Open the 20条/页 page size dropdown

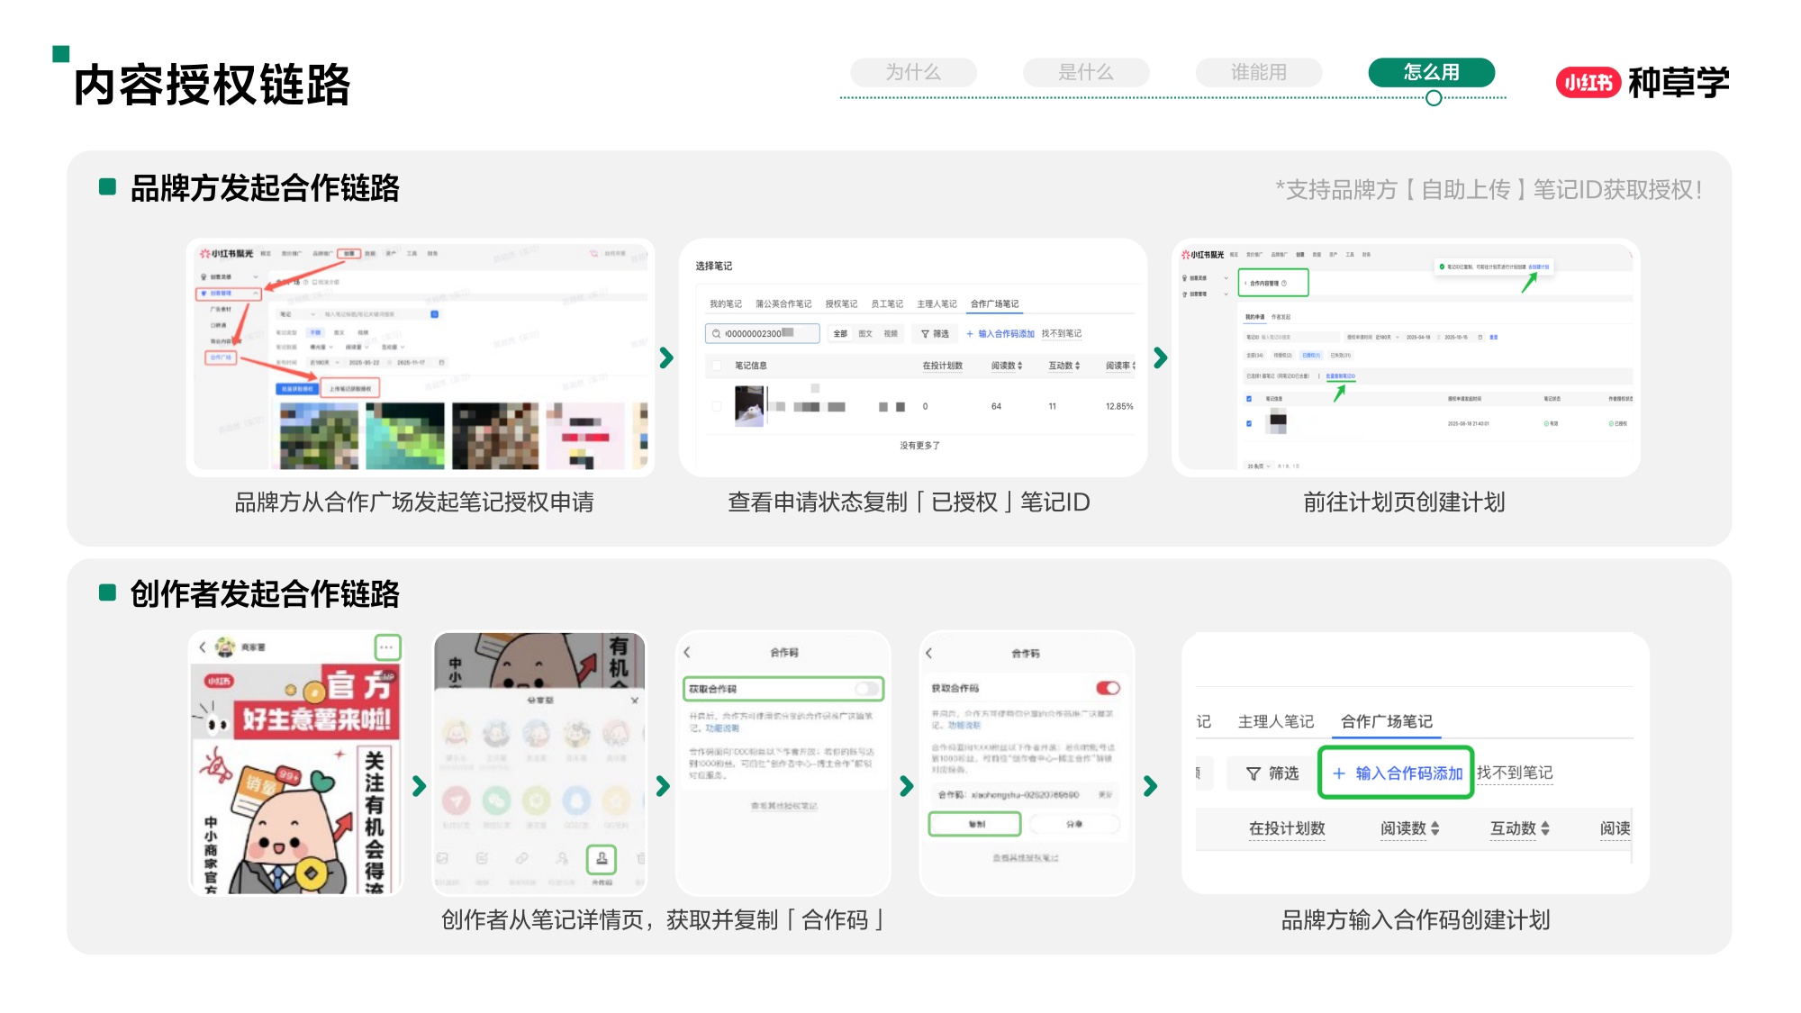pos(1258,466)
